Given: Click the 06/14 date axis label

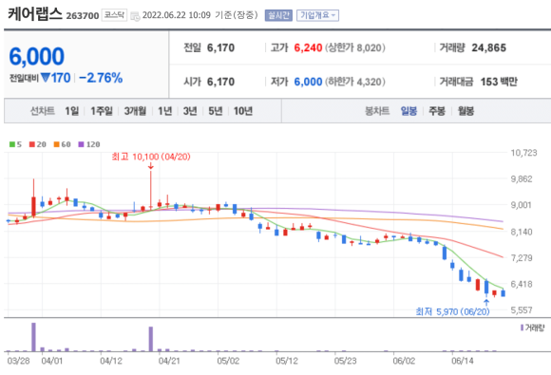Looking at the screenshot, I should click(463, 361).
